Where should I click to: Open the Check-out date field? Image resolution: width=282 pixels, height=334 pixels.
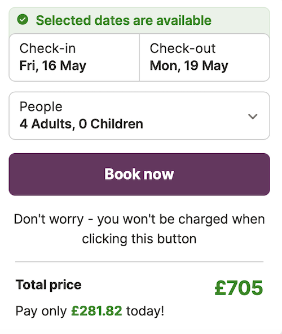pyautogui.click(x=205, y=57)
